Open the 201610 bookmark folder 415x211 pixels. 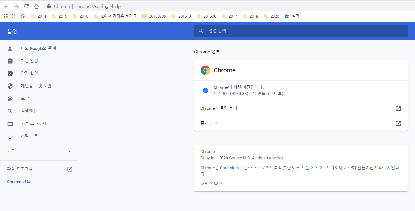pyautogui.click(x=181, y=16)
